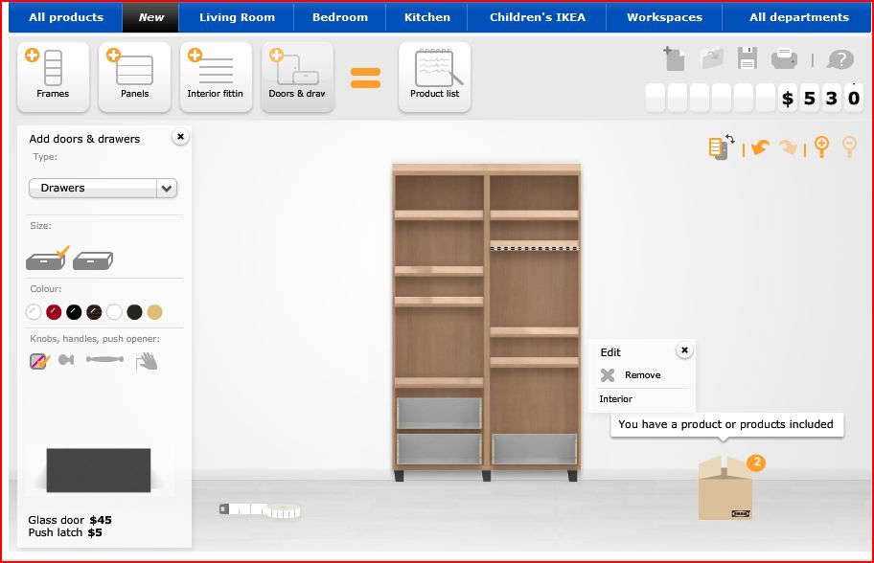
Task: Open Doors & drawers add button
Action: pos(297,77)
